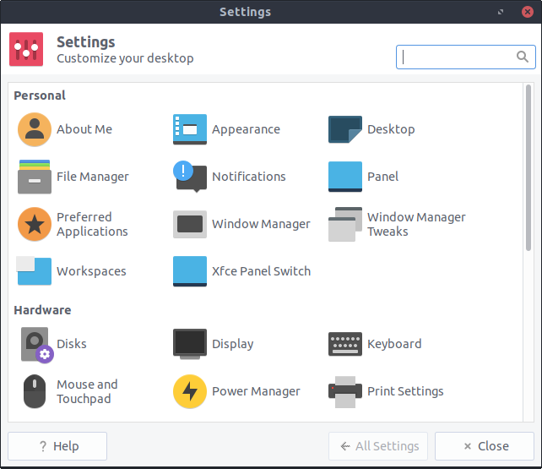
Task: Click the 'Power Manager' label
Action: tap(256, 391)
